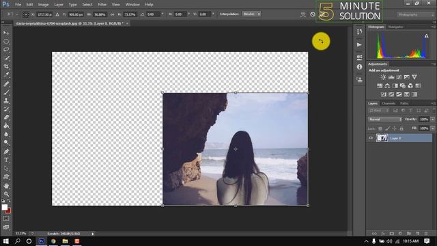The height and width of the screenshot is (246, 437).
Task: Delete the layer with trash button
Action: point(426,234)
